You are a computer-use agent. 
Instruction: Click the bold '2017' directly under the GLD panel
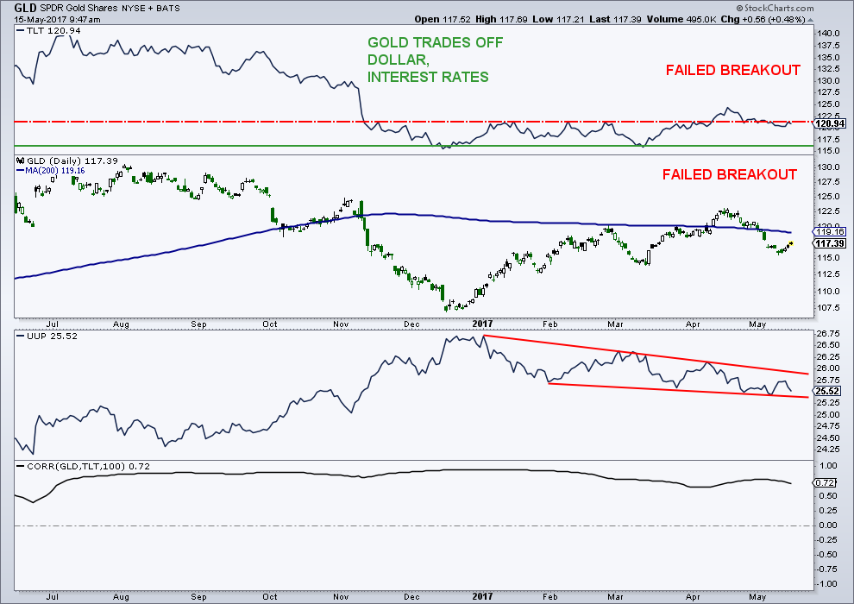point(482,324)
